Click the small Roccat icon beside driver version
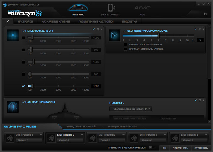The image size is (213, 152). 5,5
